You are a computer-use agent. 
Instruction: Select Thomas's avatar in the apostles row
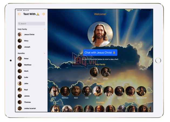(x=130, y=91)
